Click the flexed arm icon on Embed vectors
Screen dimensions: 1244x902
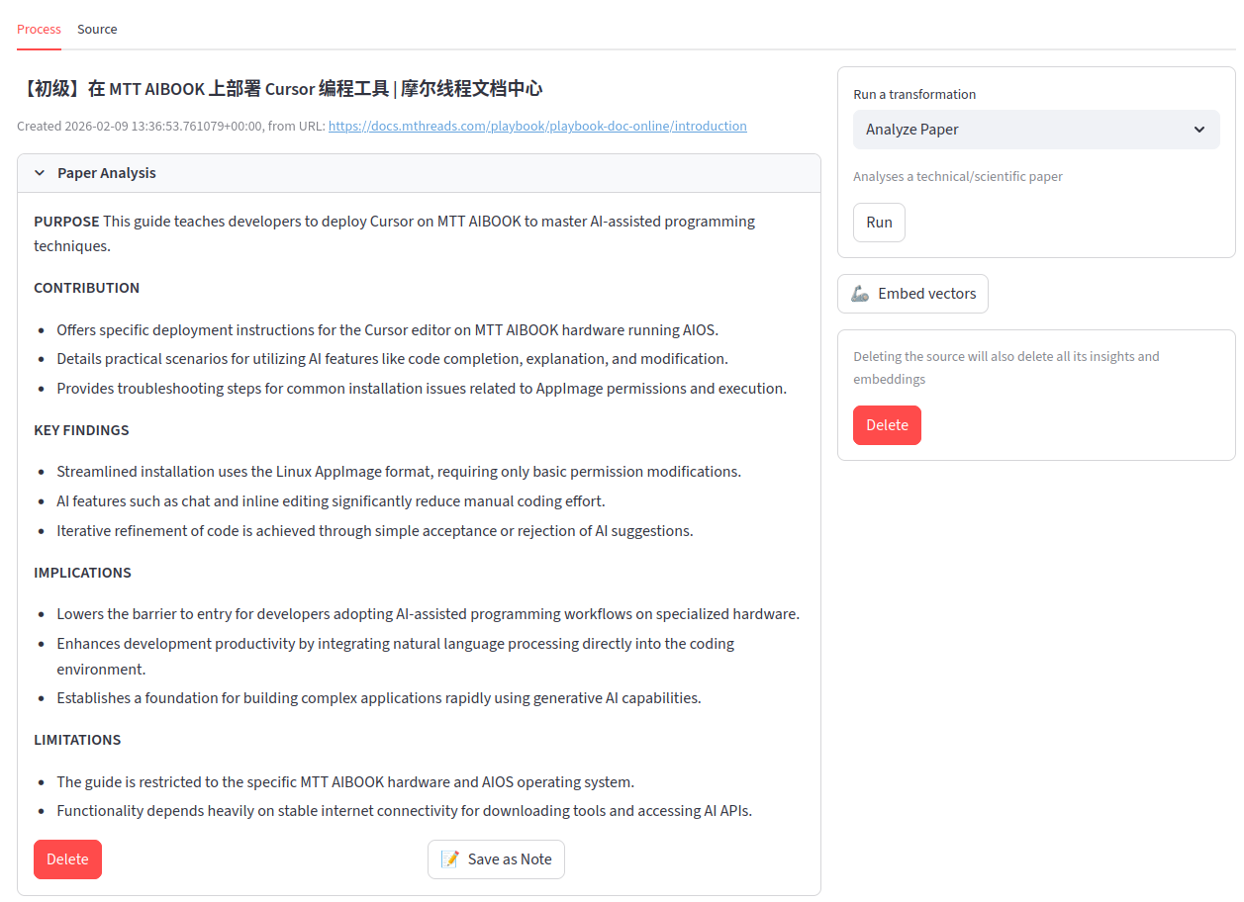coord(860,294)
